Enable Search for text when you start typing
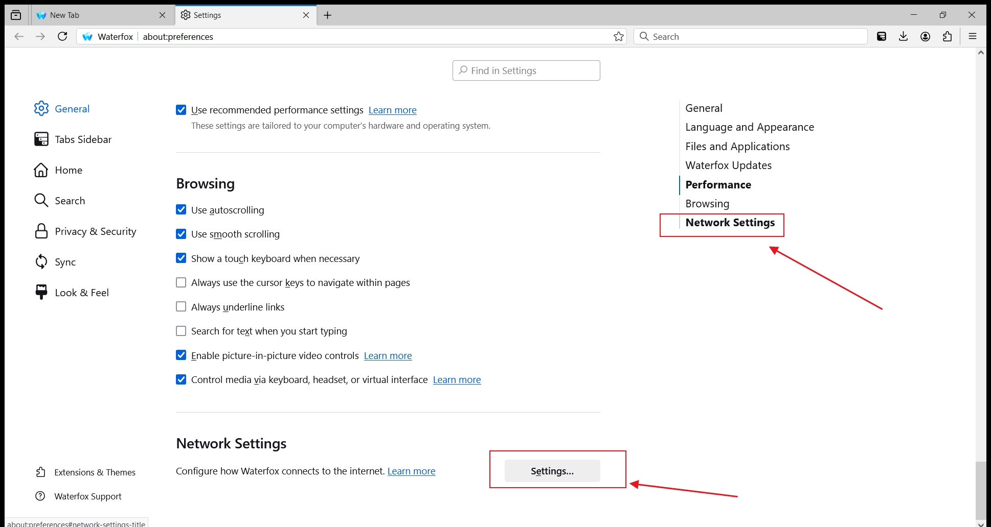 (181, 331)
